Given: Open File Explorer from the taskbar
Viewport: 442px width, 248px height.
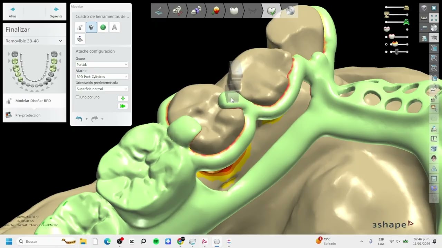Looking at the screenshot, I should 83,241.
